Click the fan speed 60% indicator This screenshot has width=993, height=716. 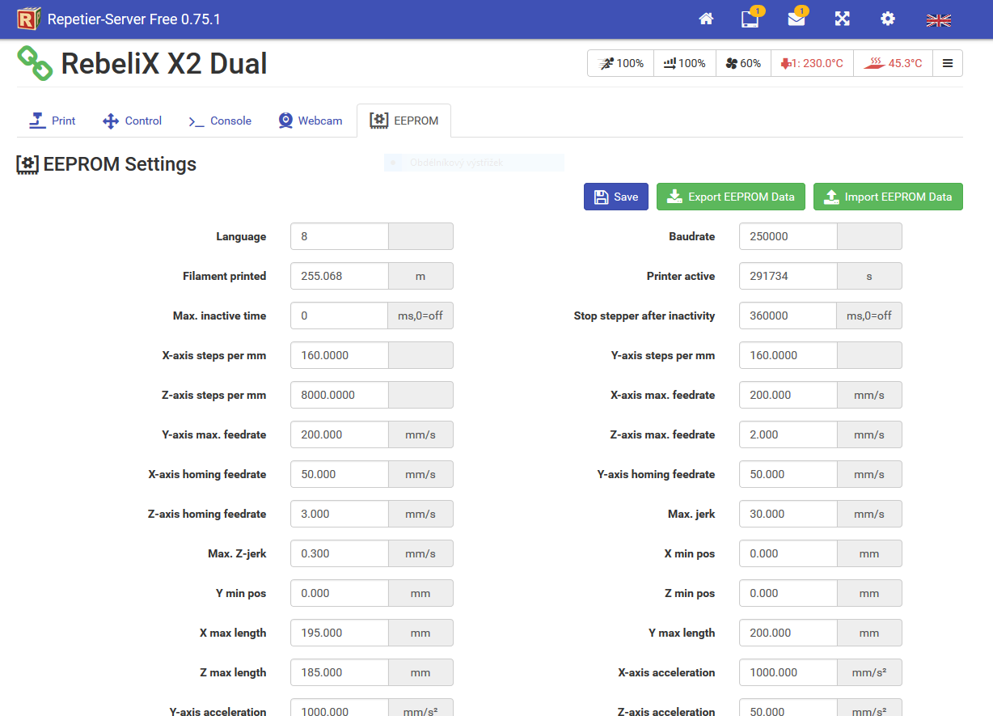point(743,63)
